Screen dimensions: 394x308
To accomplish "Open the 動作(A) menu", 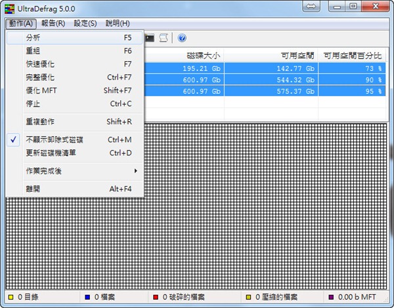I will (x=21, y=24).
